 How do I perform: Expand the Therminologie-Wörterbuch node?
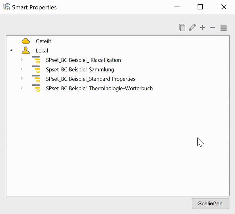[21, 88]
